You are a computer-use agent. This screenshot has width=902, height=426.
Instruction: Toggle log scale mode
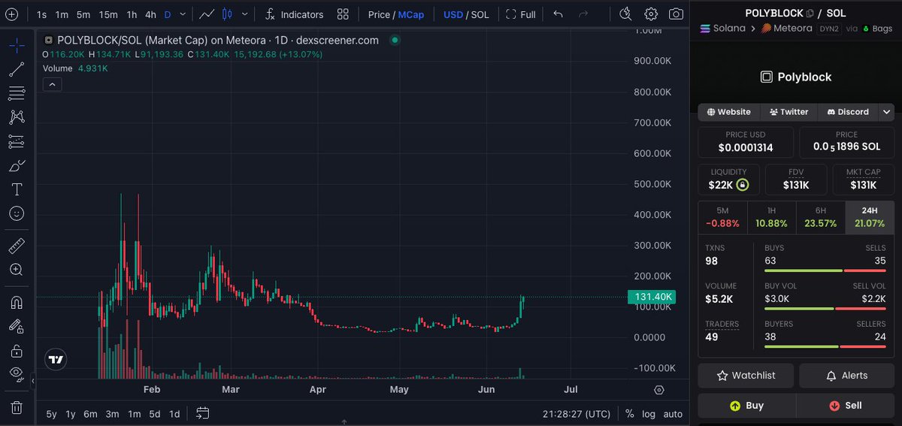pyautogui.click(x=649, y=414)
